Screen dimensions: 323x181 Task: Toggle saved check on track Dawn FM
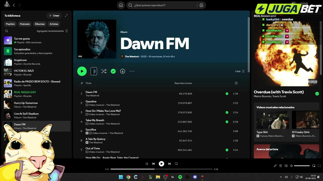coord(227,94)
